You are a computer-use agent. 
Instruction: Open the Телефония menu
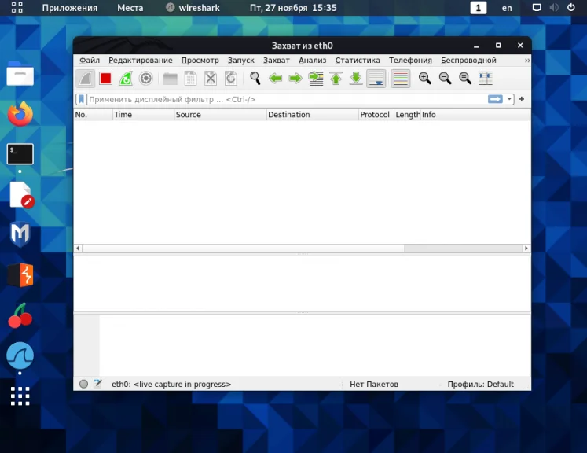click(x=410, y=61)
